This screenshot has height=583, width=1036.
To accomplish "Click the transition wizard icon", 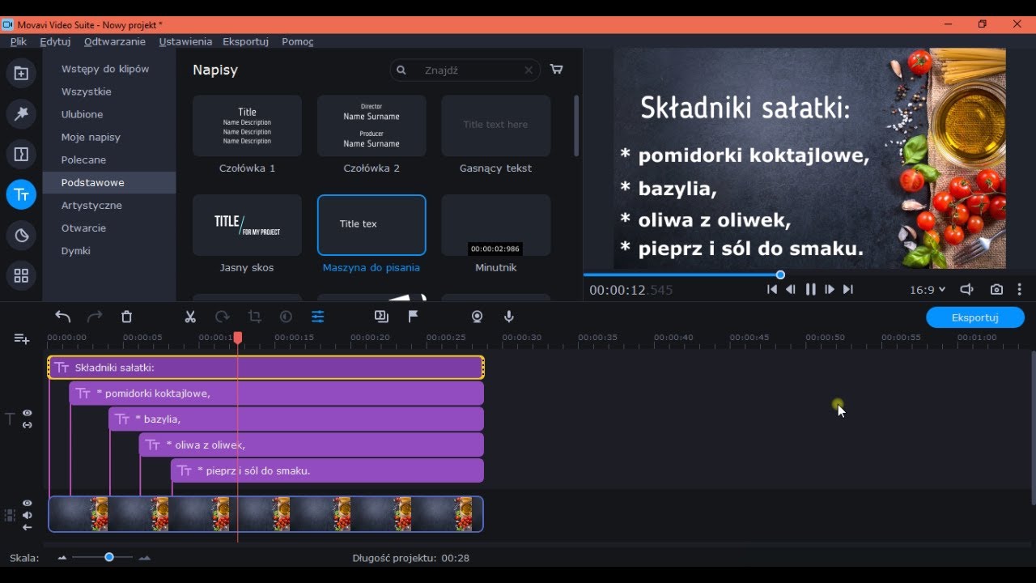I will [382, 317].
